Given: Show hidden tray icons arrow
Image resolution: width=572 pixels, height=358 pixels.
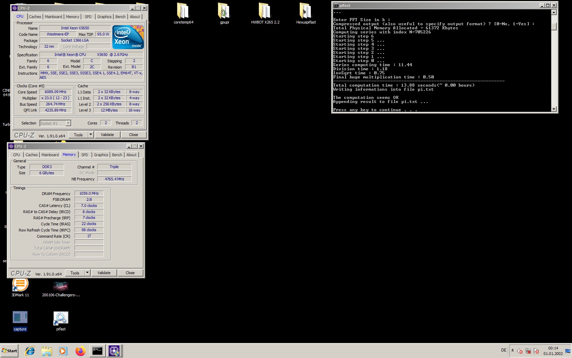Looking at the screenshot, I should pos(512,350).
